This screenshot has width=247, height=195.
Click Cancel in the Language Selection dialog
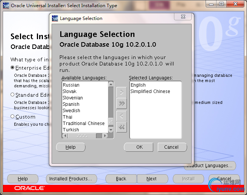click(172, 147)
